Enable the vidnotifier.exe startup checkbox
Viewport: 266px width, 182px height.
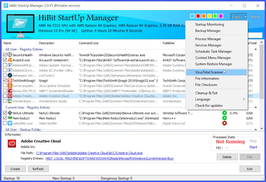click(x=5, y=123)
